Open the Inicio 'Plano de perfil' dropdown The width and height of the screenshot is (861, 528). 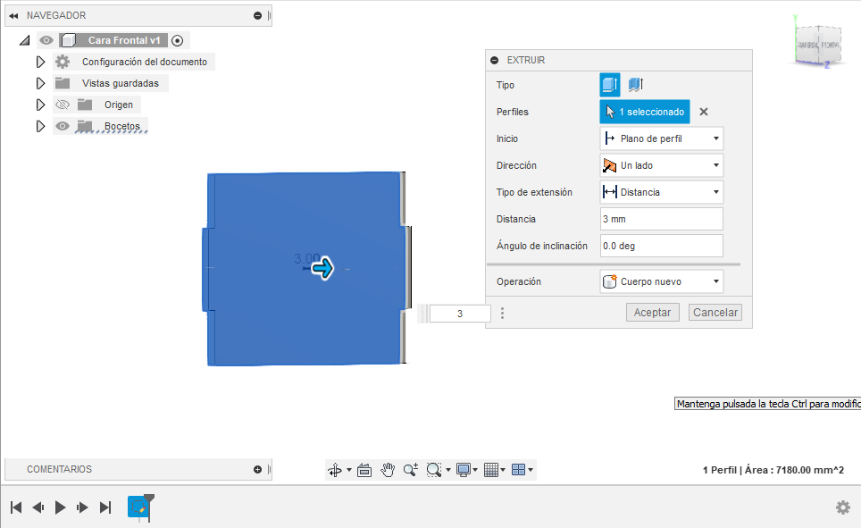tap(661, 138)
